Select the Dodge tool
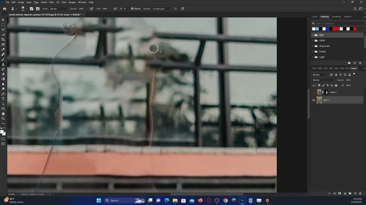Viewport: 366px width, 205px height. [3, 89]
